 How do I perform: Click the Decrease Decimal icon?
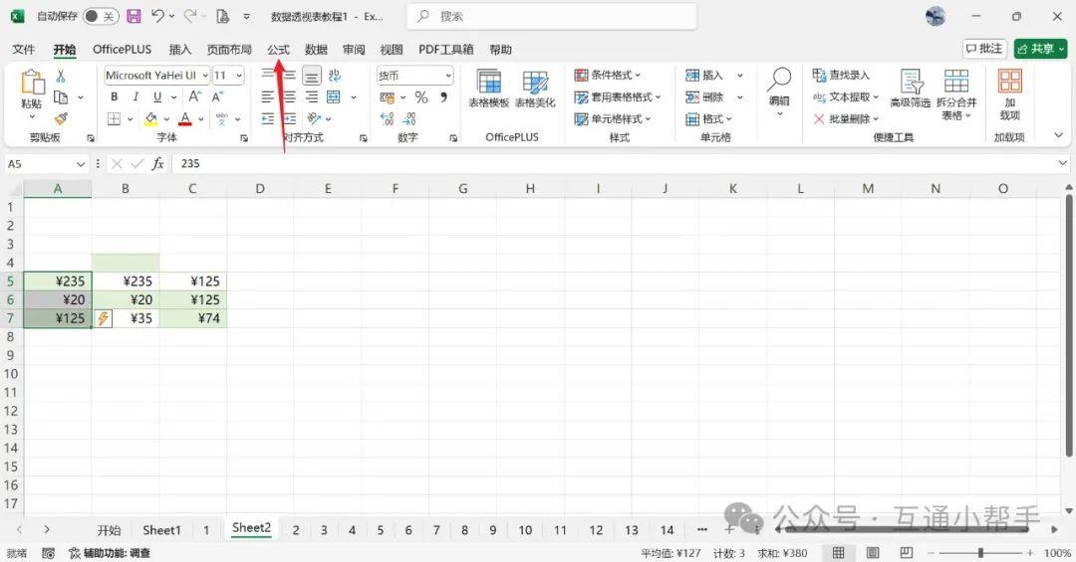pos(409,118)
